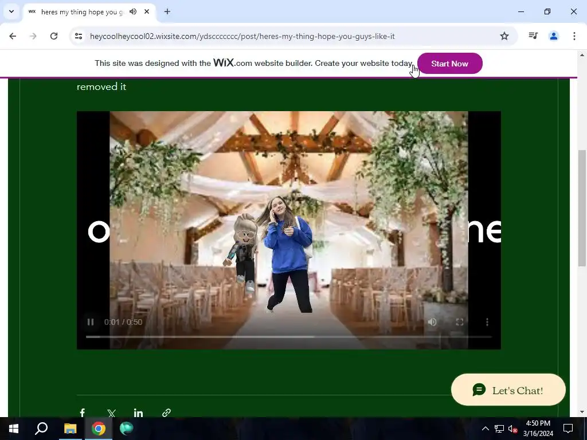The image size is (587, 440).
Task: Open the video's more options menu
Action: point(487,322)
